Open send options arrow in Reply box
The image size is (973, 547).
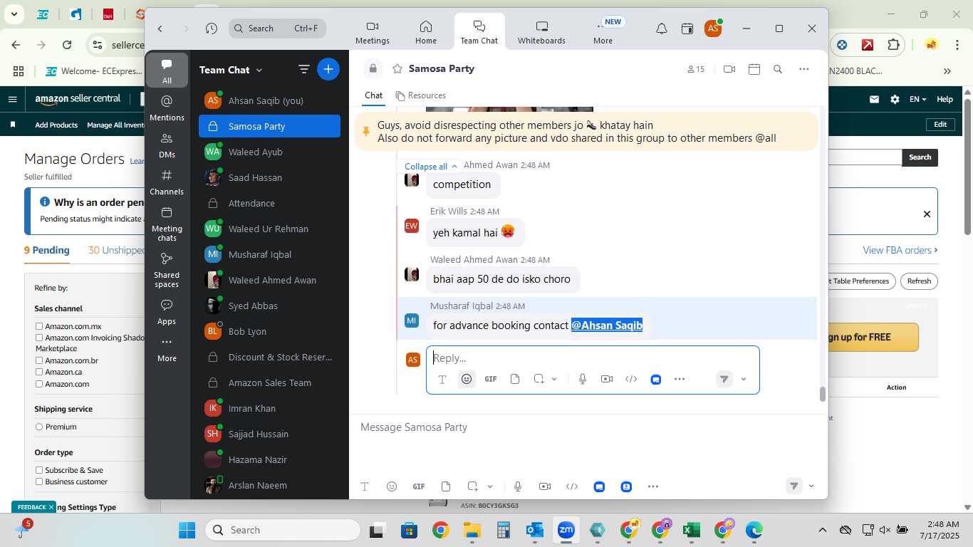pyautogui.click(x=744, y=379)
